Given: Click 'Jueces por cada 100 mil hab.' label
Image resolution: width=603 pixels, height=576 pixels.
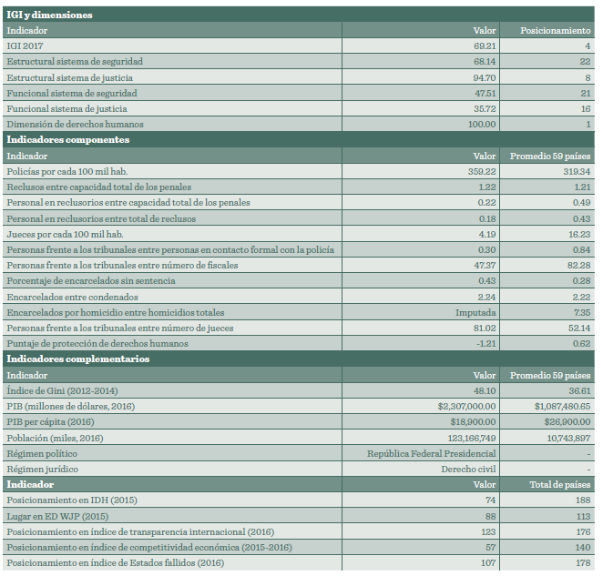Looking at the screenshot, I should coord(65,234).
